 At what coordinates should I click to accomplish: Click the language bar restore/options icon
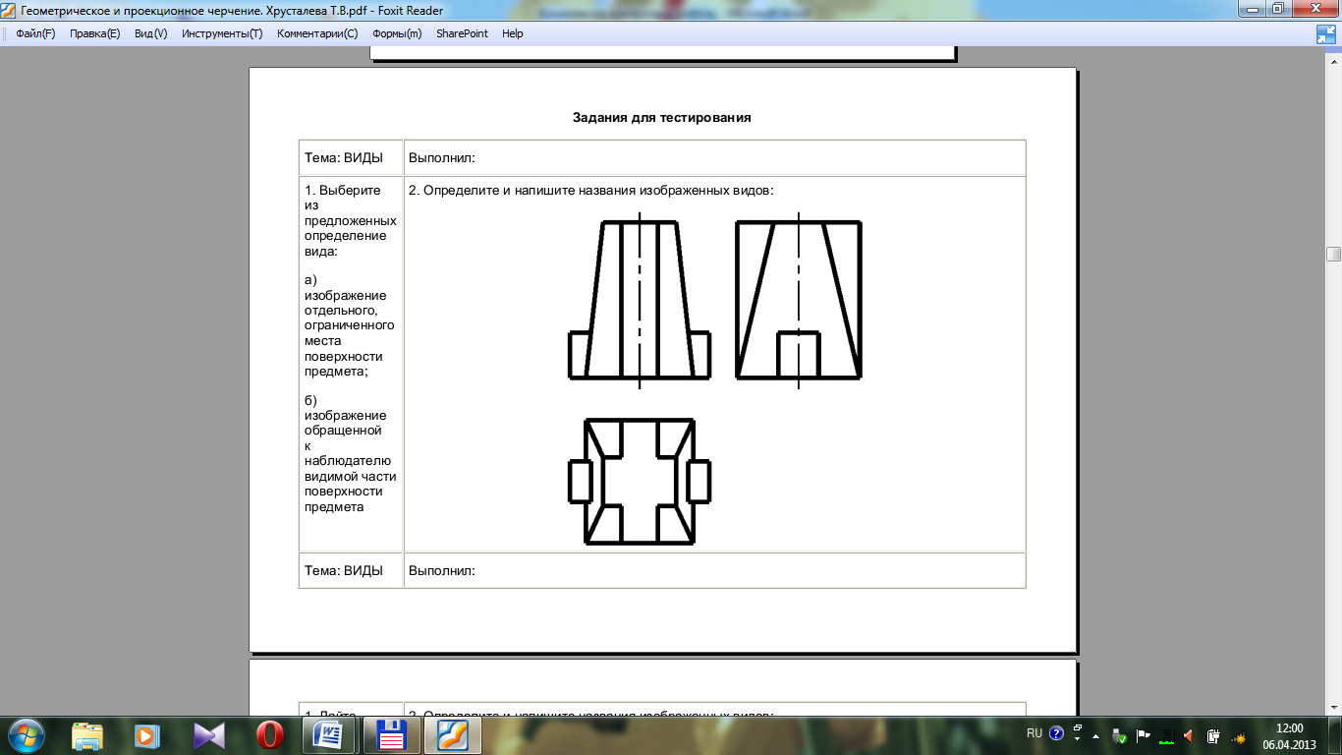click(x=1078, y=728)
